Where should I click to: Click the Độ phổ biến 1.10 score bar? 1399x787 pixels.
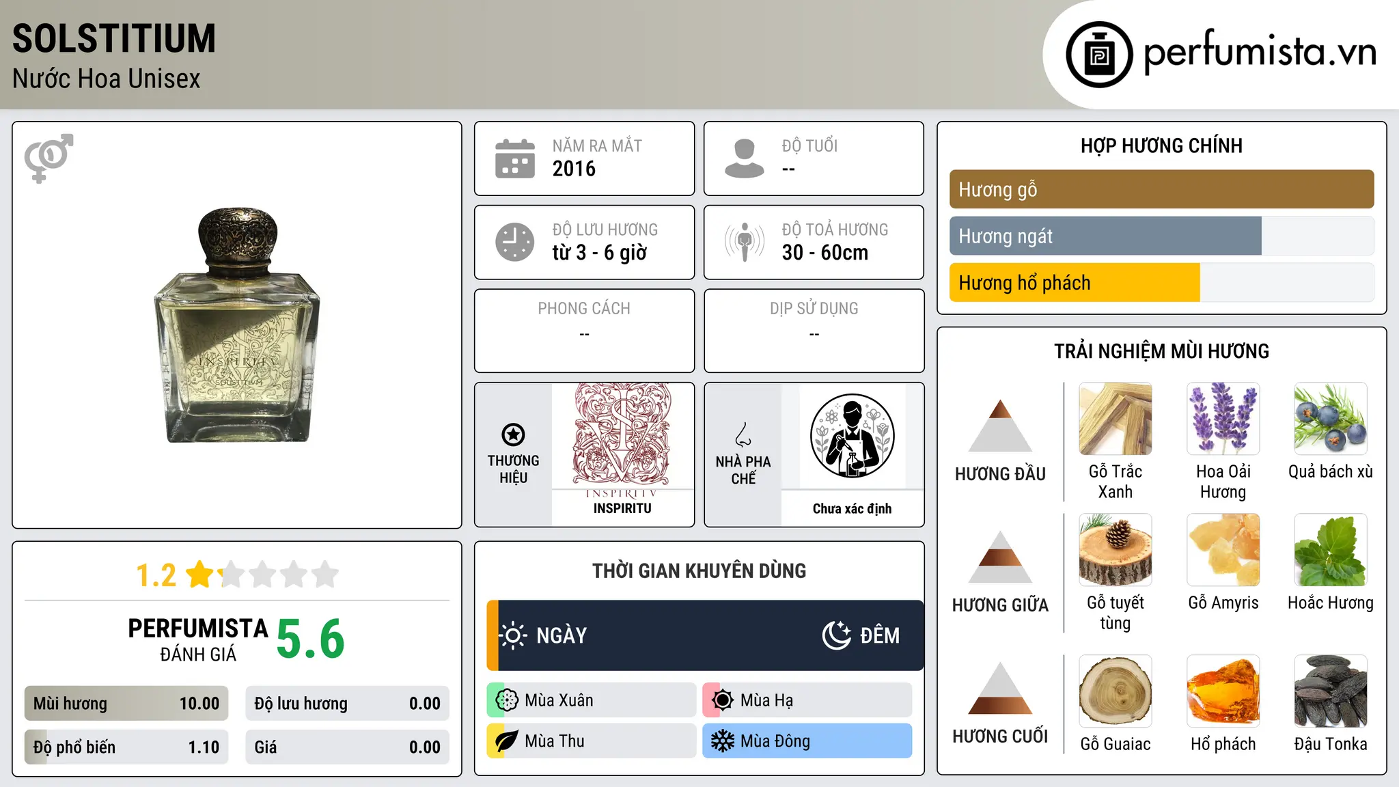click(x=126, y=747)
